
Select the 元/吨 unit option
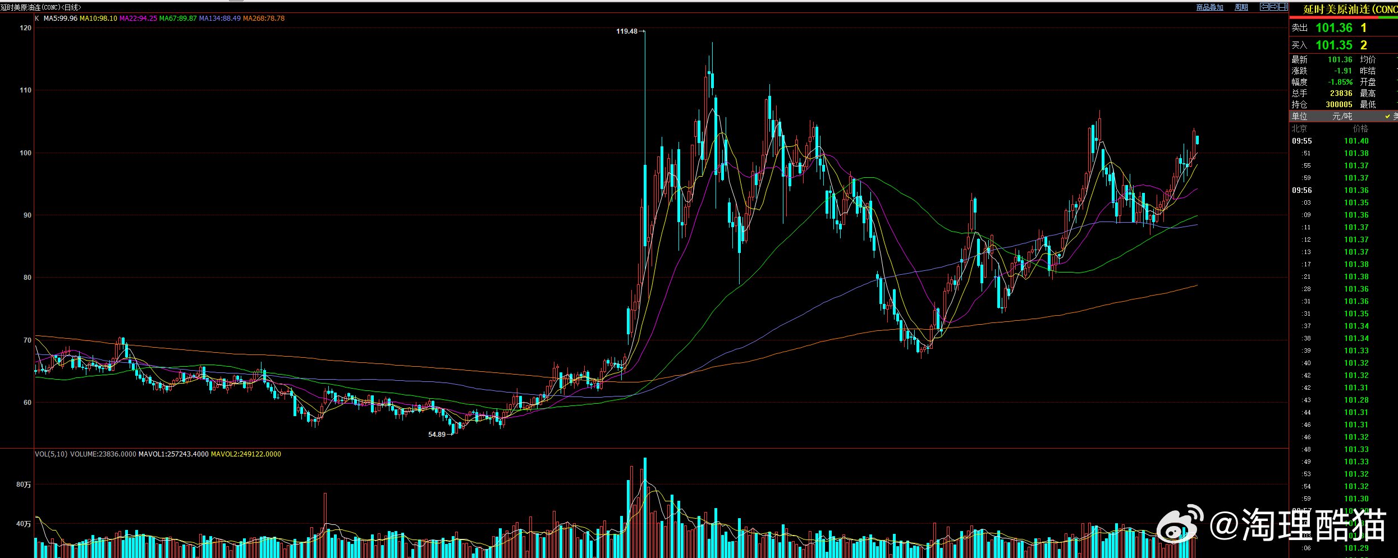pos(1342,116)
